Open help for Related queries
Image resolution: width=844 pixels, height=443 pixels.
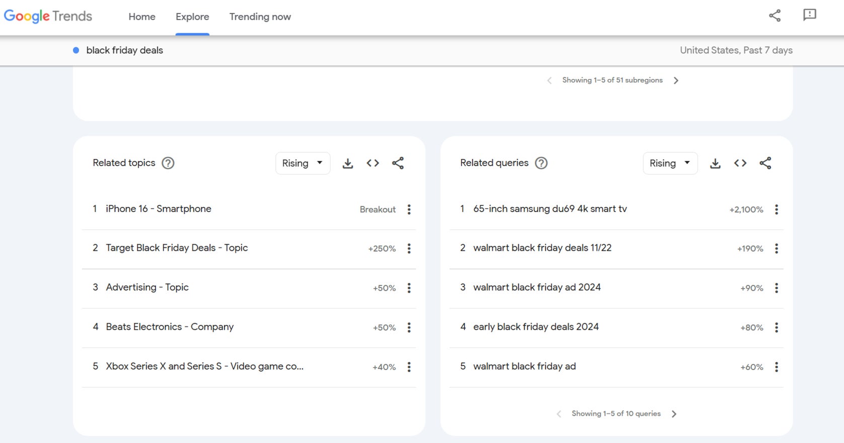tap(541, 163)
